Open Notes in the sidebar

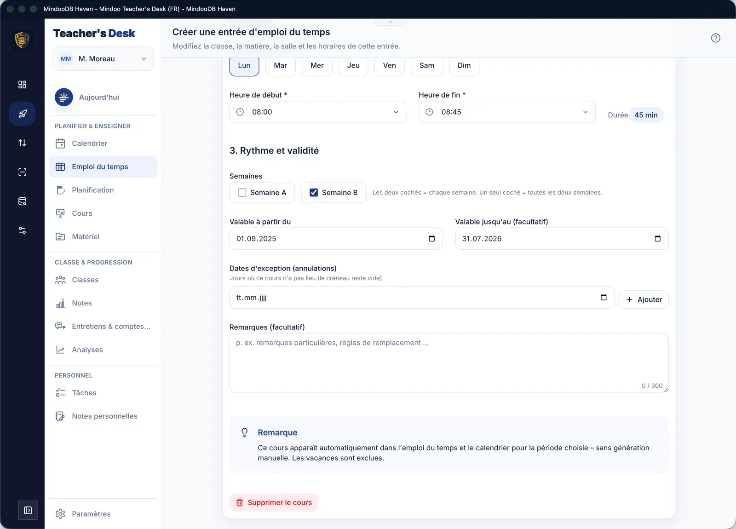pos(103,303)
